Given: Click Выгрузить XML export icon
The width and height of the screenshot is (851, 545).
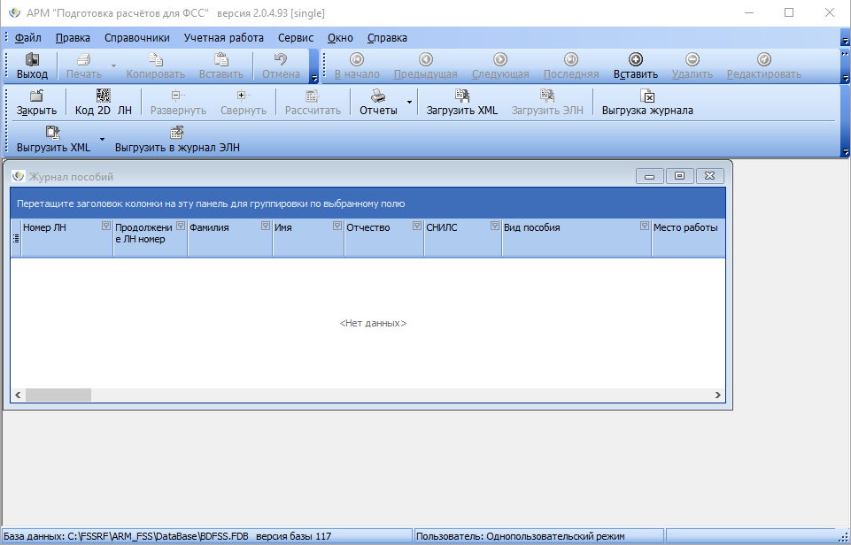Looking at the screenshot, I should click(x=53, y=133).
